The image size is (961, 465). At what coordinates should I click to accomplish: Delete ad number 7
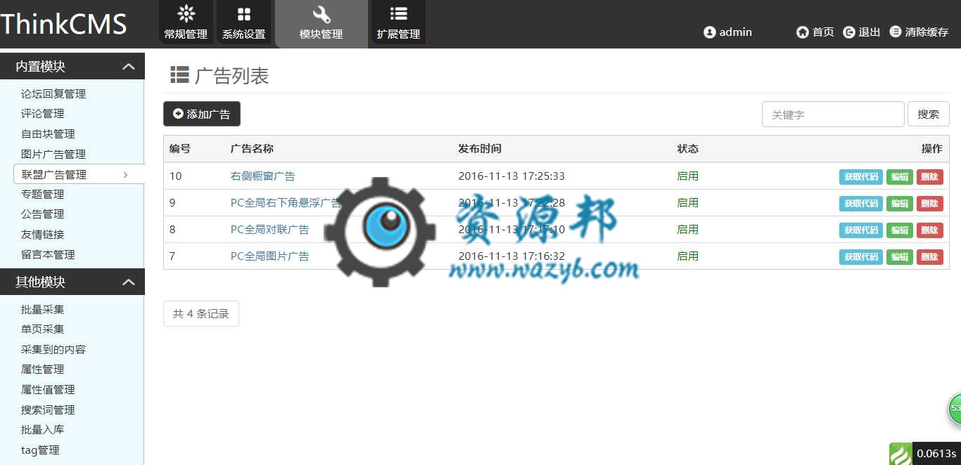click(x=930, y=257)
